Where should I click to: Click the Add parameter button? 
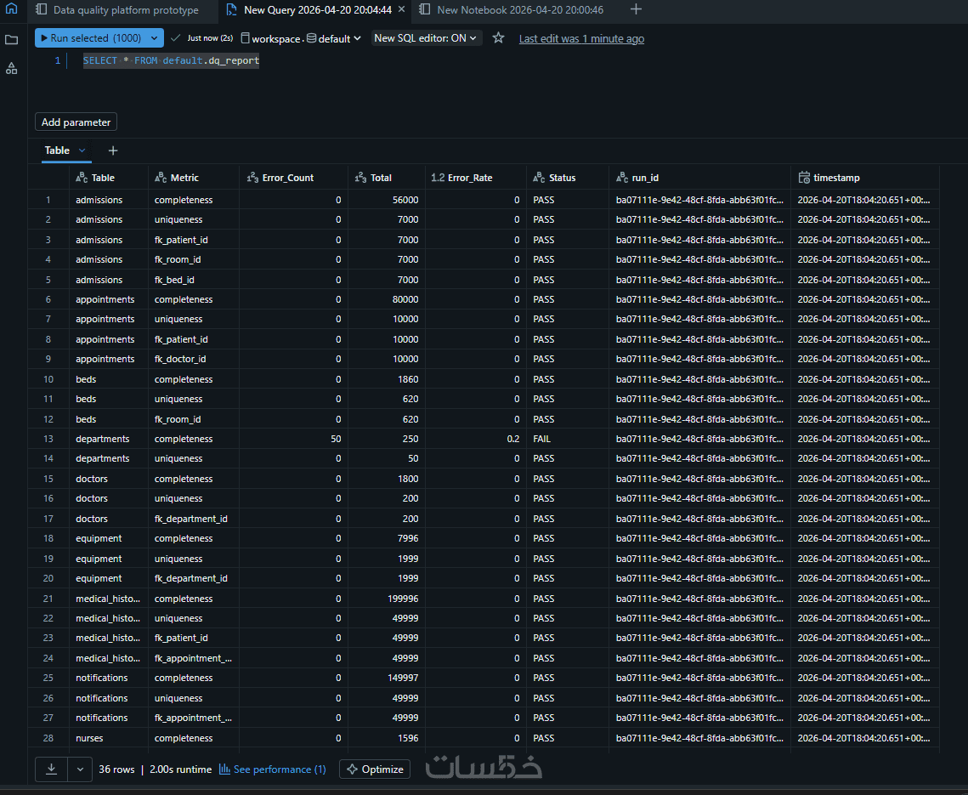click(x=76, y=122)
